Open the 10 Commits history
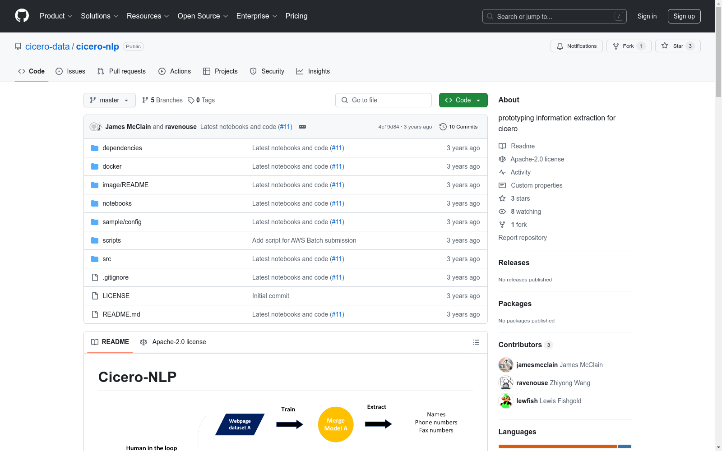Screen dimensions: 722x451 coord(458,127)
